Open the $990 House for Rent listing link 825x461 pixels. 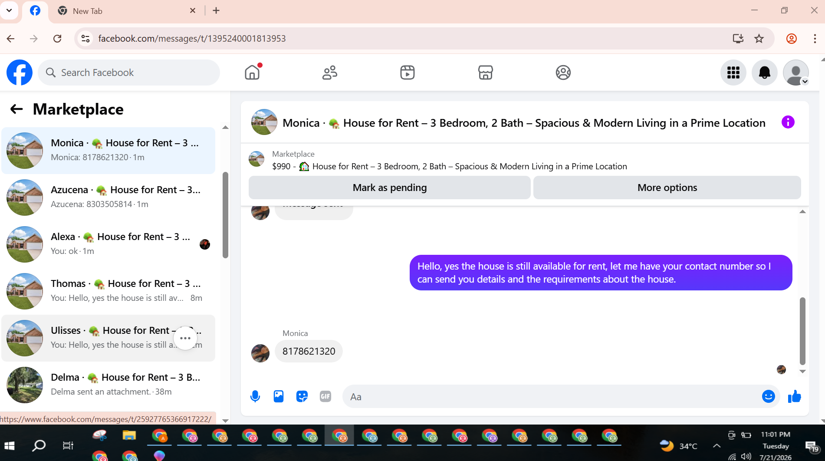click(x=450, y=166)
